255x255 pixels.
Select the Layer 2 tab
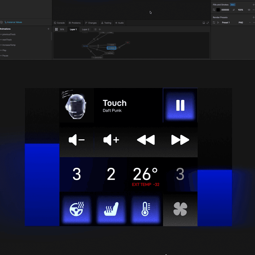click(x=85, y=29)
